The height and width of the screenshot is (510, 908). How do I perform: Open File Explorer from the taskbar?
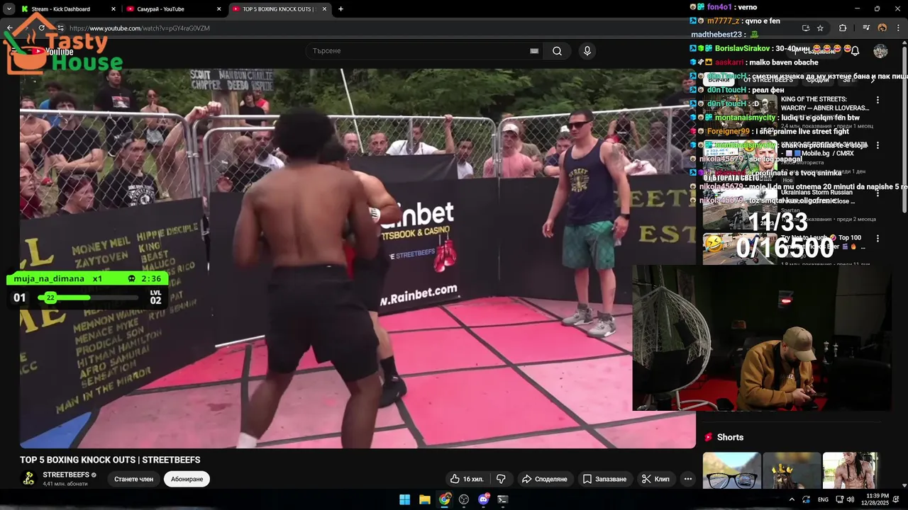coord(424,499)
